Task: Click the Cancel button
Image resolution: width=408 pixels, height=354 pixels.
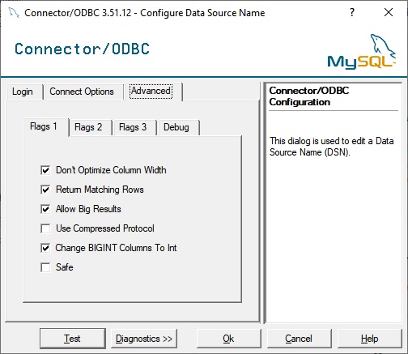Action: pyautogui.click(x=299, y=339)
